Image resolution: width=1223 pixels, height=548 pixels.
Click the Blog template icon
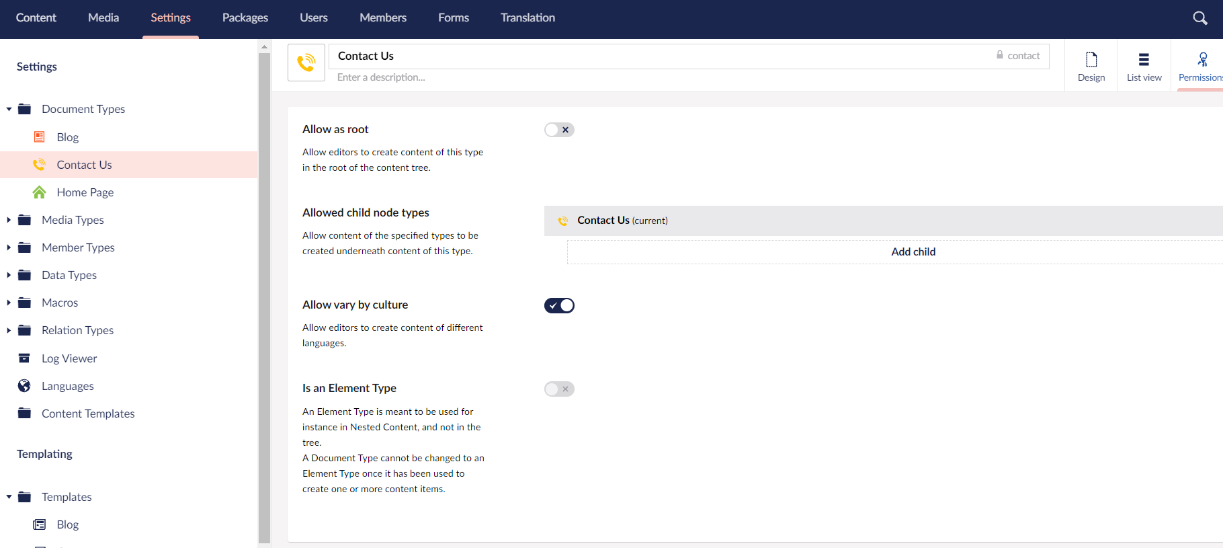coord(40,524)
